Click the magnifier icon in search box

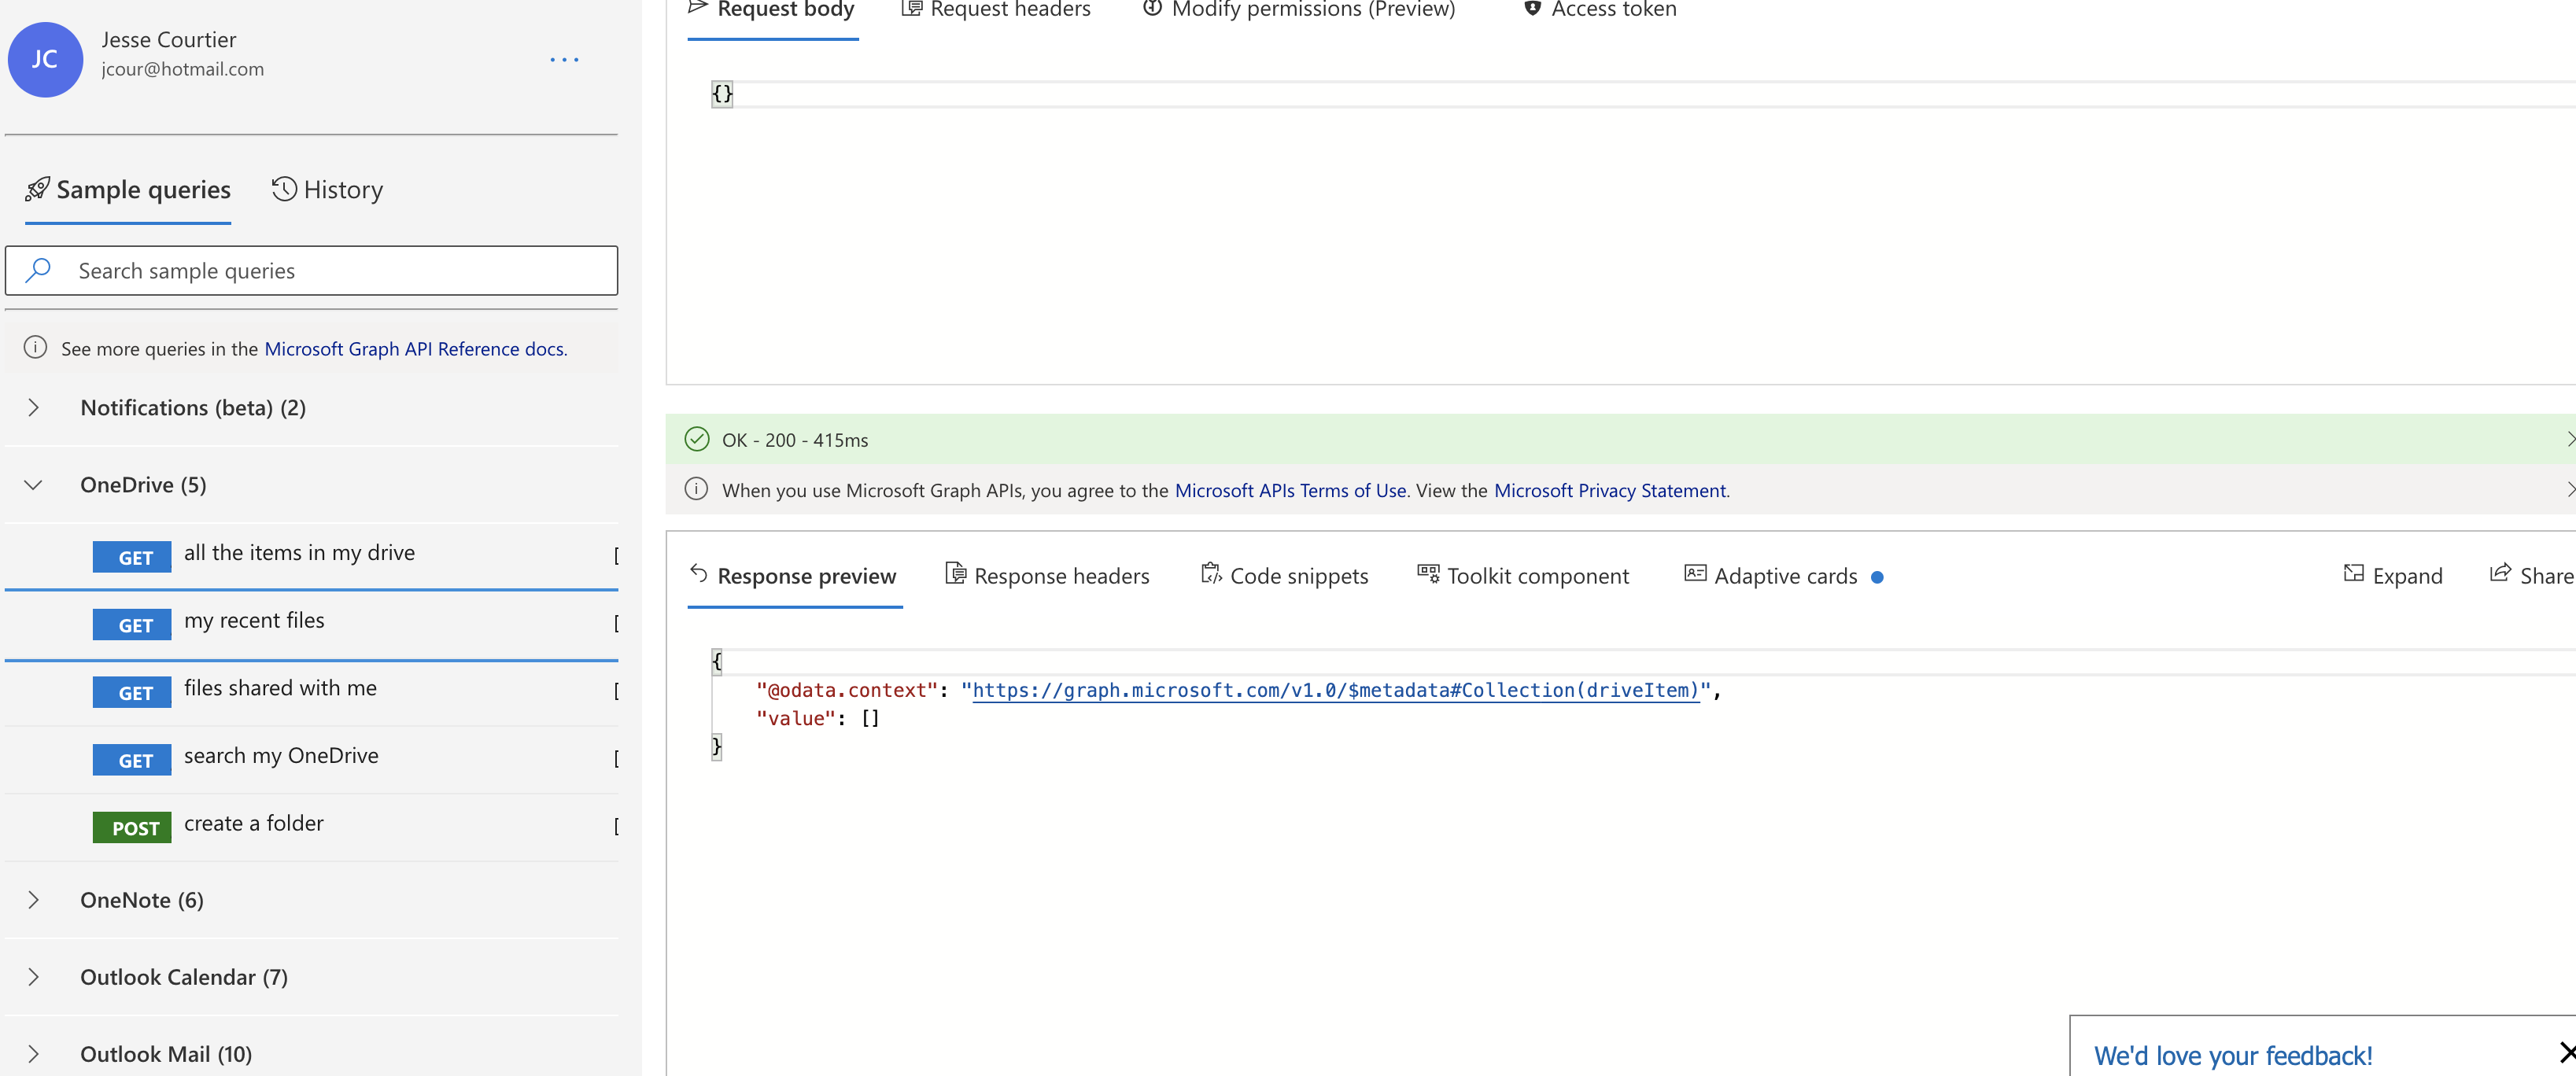point(38,270)
